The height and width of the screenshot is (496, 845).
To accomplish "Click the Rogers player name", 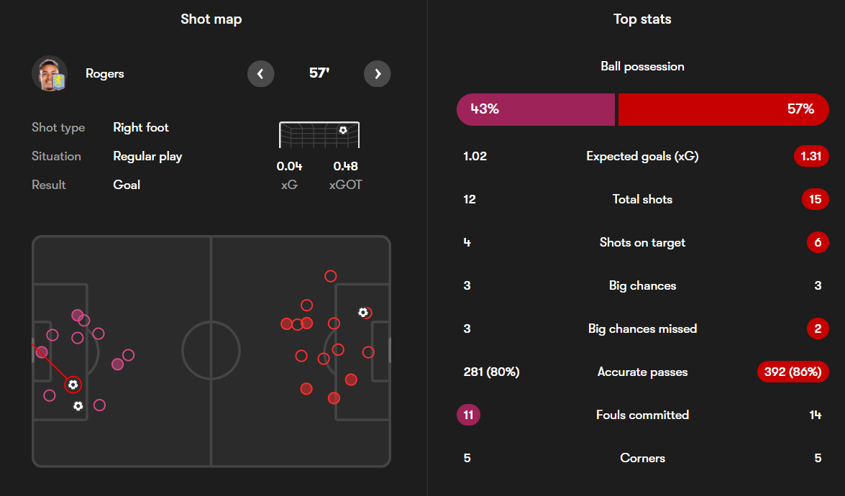I will (x=104, y=73).
